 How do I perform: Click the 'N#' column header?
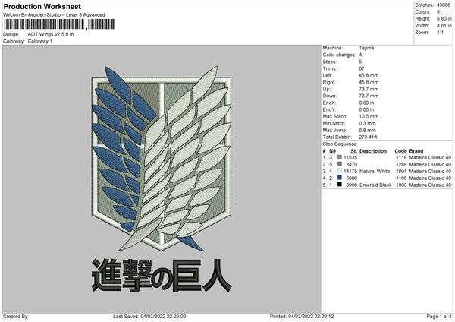332,151
